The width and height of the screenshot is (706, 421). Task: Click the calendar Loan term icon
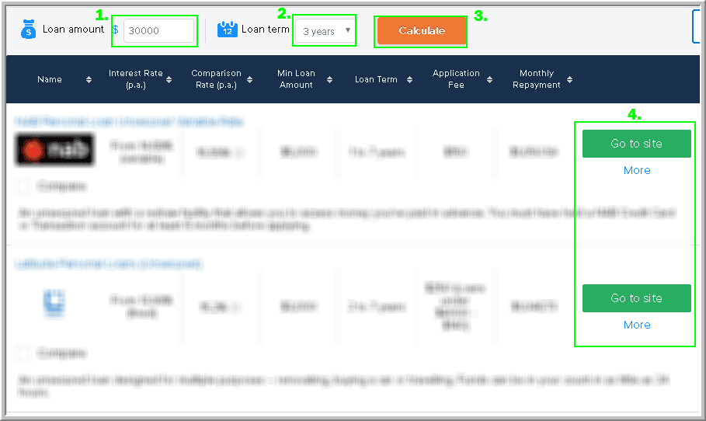227,30
